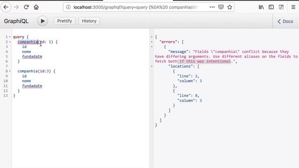Image resolution: width=299 pixels, height=168 pixels.
Task: Open the site information icon in address bar
Action: point(68,7)
